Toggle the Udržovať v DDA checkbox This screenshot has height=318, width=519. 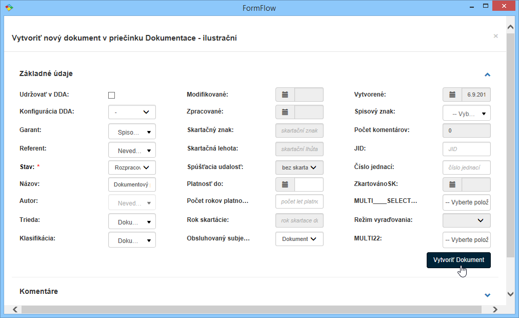point(111,95)
